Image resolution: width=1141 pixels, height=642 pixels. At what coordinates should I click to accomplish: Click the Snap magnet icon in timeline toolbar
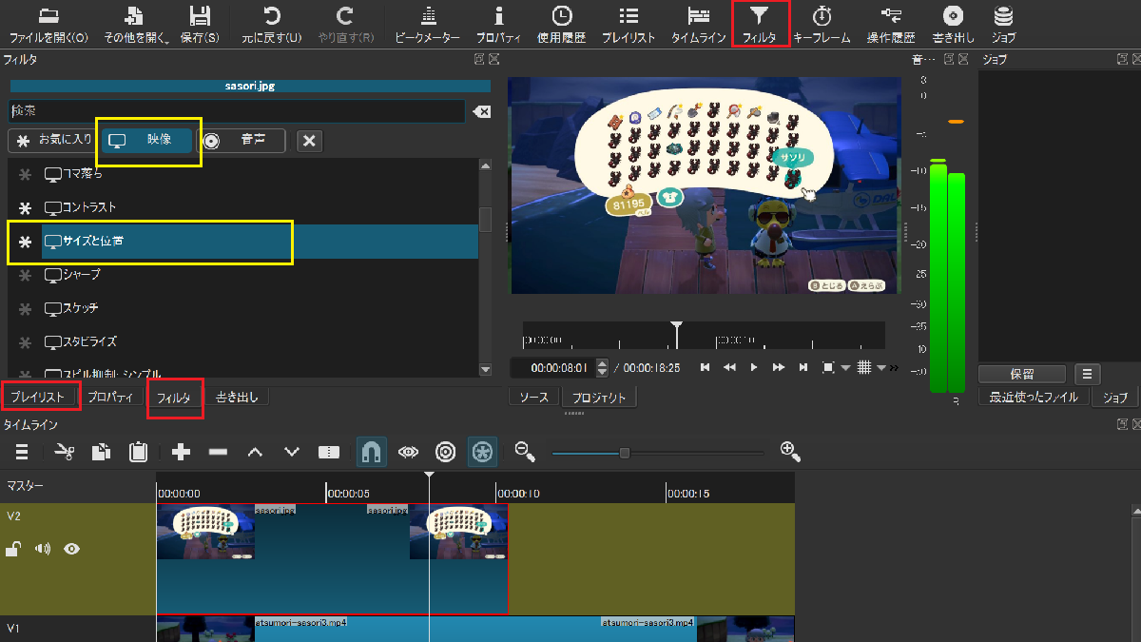tap(372, 452)
